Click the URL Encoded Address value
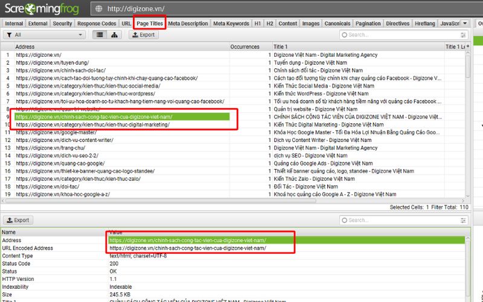 click(x=188, y=248)
